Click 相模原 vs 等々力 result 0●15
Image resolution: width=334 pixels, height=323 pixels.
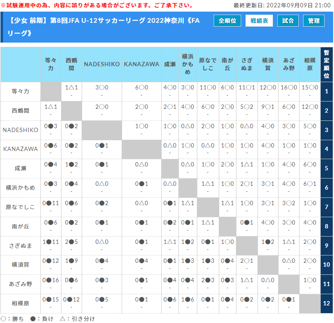point(51,300)
